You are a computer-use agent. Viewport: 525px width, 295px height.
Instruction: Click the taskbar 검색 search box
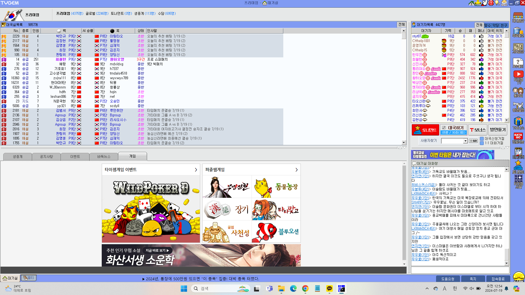(220, 288)
